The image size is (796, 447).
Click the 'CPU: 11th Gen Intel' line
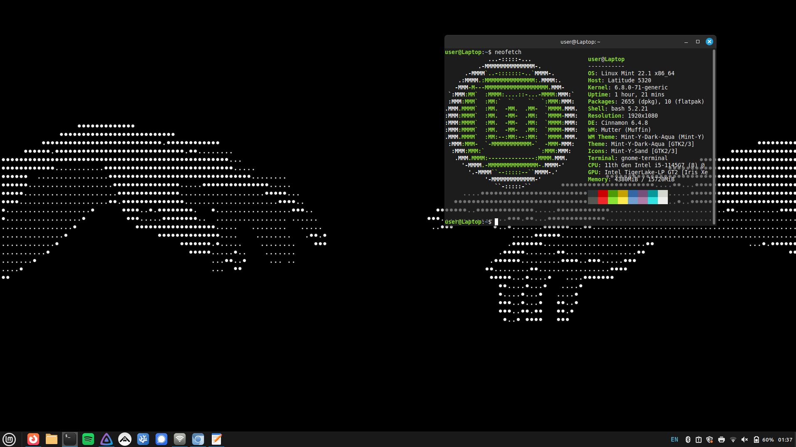tap(646, 165)
